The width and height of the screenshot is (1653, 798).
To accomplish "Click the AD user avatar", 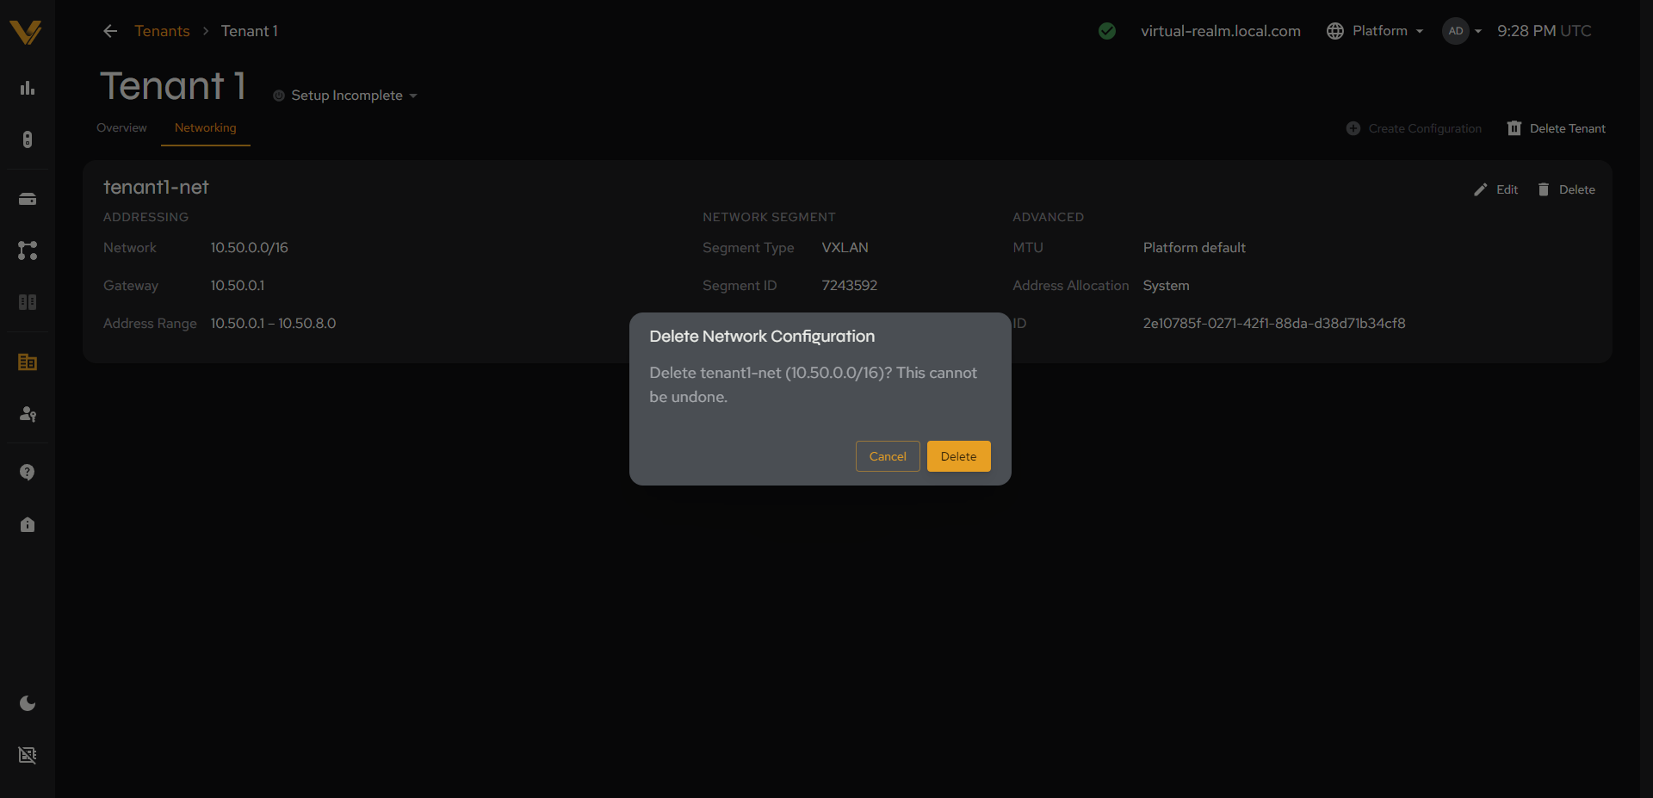I will [x=1456, y=31].
